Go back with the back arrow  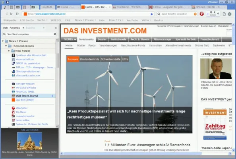coord(7,14)
